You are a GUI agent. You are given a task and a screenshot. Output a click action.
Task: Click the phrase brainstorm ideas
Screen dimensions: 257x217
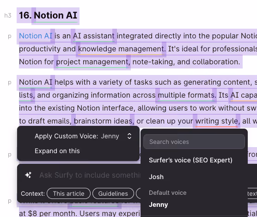103,121
